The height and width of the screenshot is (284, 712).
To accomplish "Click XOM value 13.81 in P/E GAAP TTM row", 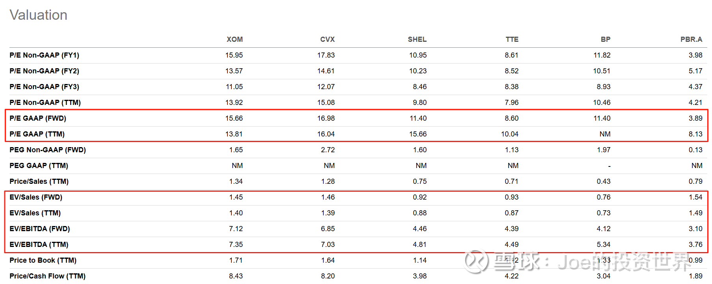I will tap(234, 134).
